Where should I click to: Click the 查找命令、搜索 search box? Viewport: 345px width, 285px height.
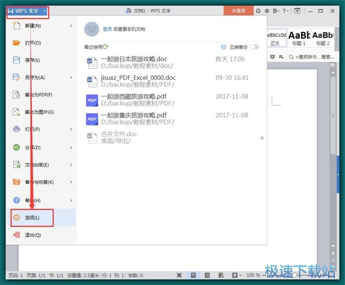(312, 57)
